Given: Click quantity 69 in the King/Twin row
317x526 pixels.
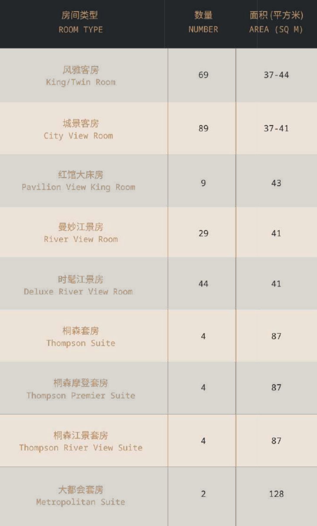Looking at the screenshot, I should [x=203, y=75].
